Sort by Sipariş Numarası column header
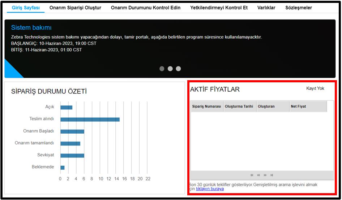Viewport: 342px width, 200px height. (207, 106)
